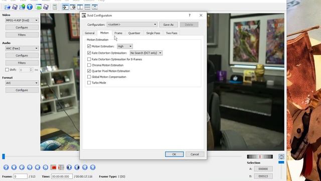Open the Two Pass tab
321x181 pixels.
172,33
